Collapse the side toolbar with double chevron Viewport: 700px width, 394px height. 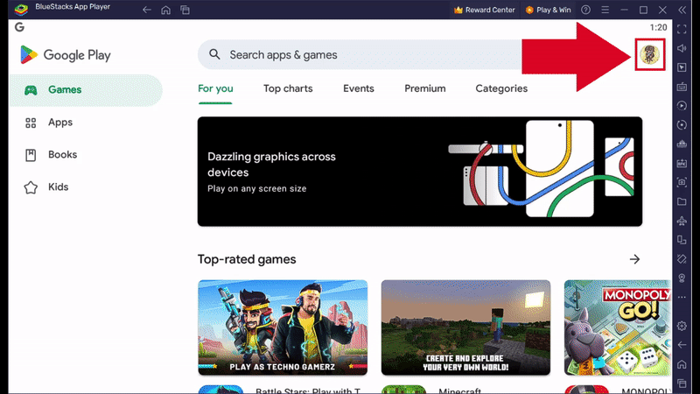[x=682, y=10]
